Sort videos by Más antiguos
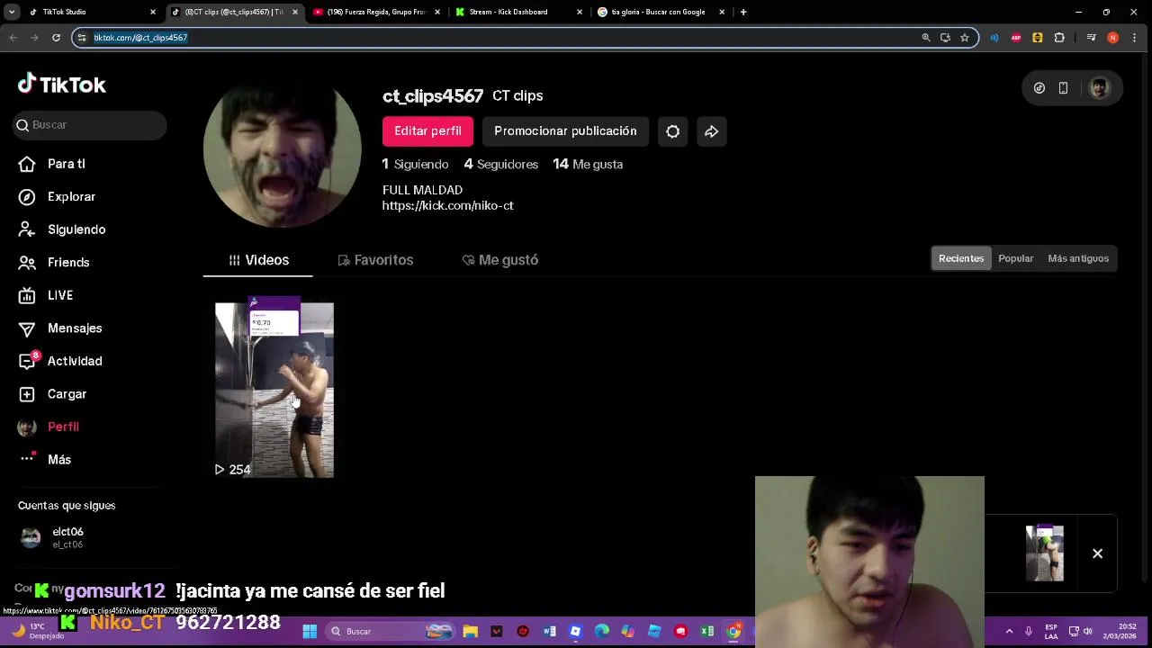This screenshot has height=648, width=1152. tap(1078, 258)
